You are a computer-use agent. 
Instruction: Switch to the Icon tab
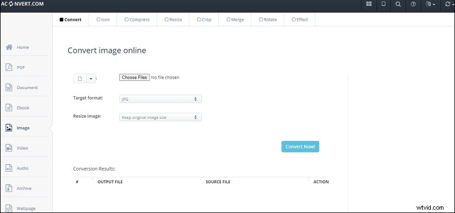click(103, 20)
